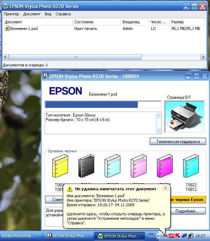
Task: Click the print queue window title icon
Action: tap(6, 6)
